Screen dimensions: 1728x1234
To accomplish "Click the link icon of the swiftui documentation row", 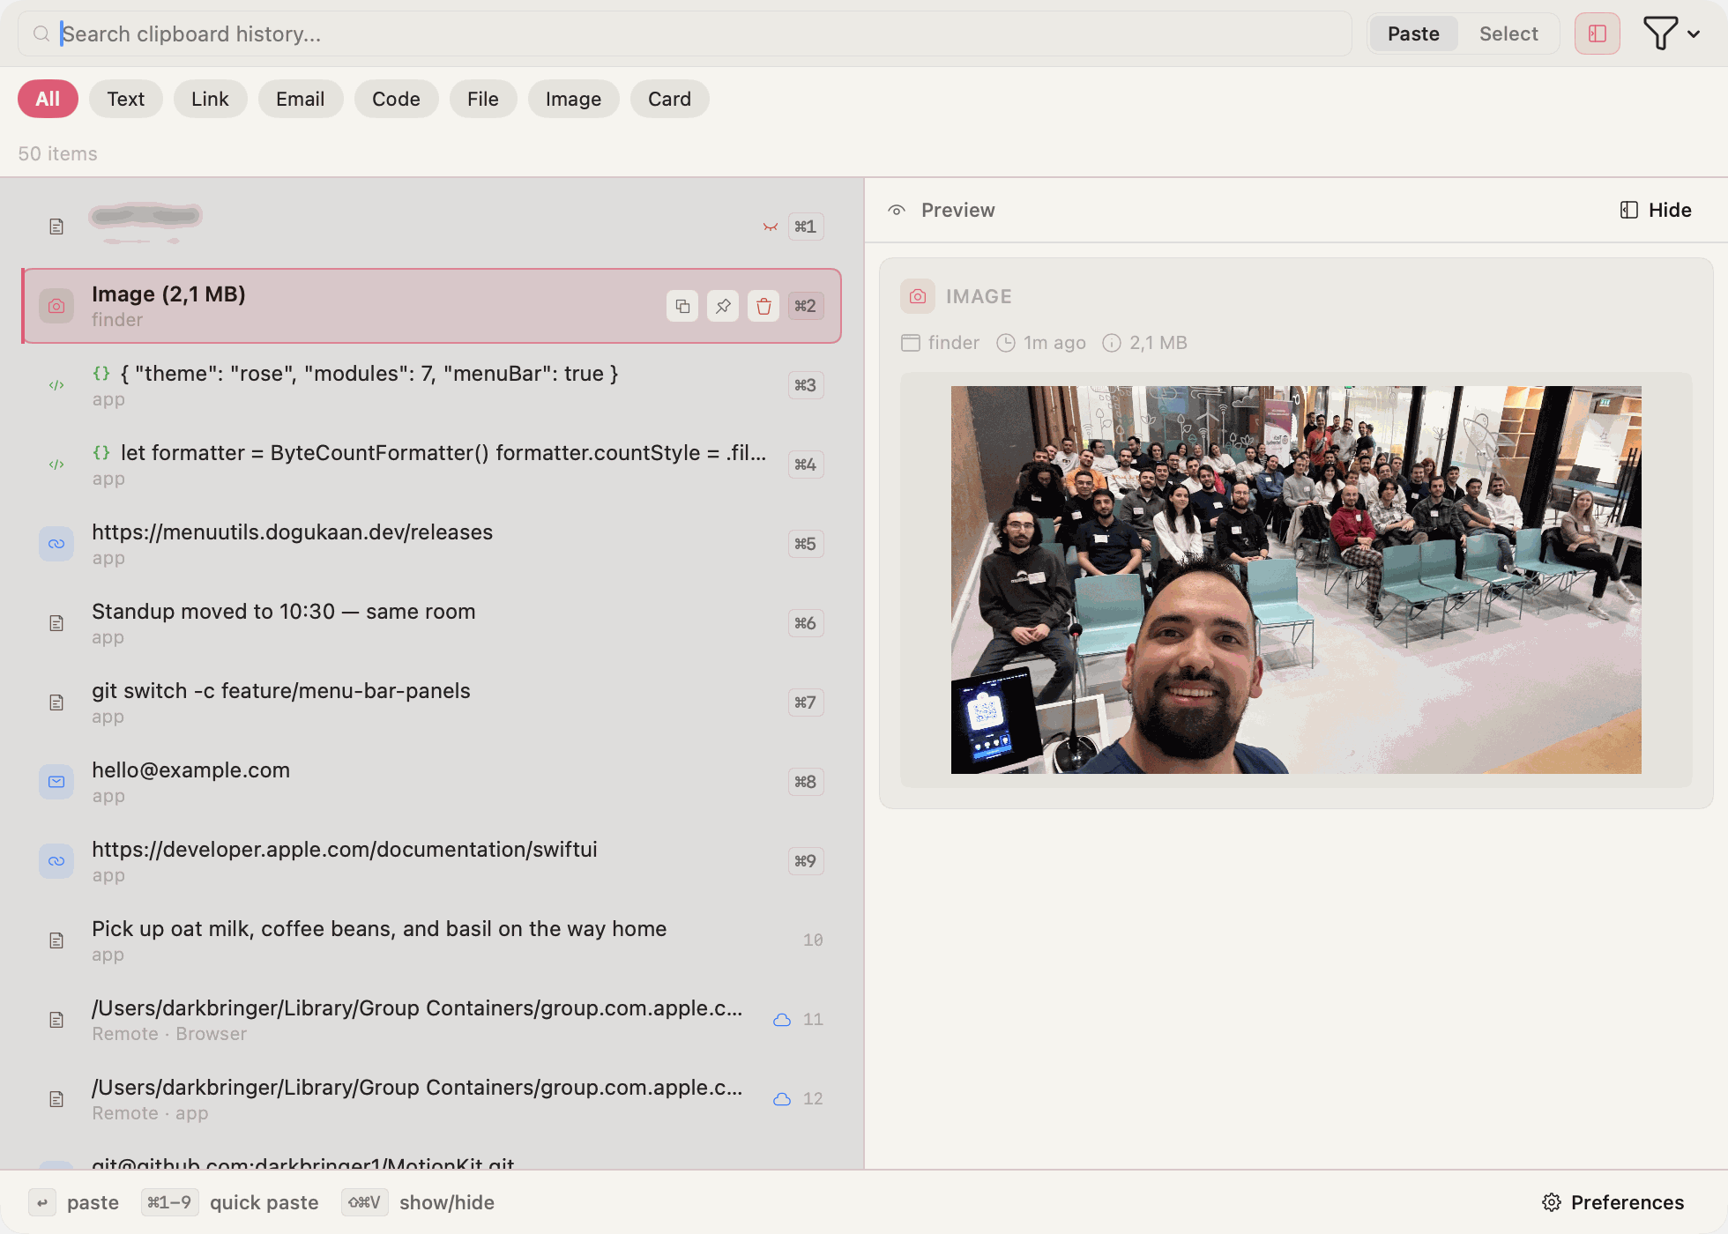I will click(x=56, y=861).
